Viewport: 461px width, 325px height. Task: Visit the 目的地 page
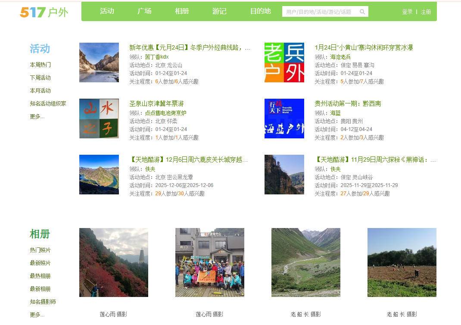[x=260, y=11]
